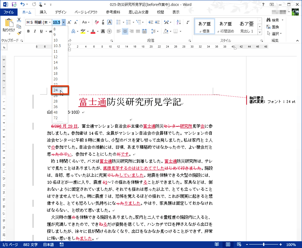The width and height of the screenshot is (302, 248).
Task: Click the encircled character icon
Action: click(110, 31)
